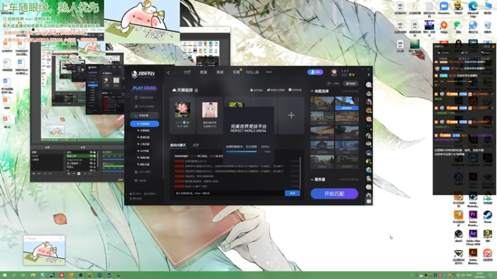This screenshot has width=497, height=279.
Task: Add a teammate via the plus slot
Action: pyautogui.click(x=291, y=115)
